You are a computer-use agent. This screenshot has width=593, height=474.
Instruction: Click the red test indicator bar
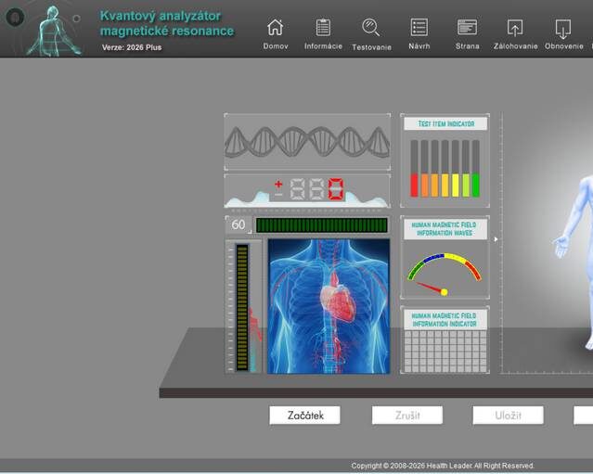[414, 169]
